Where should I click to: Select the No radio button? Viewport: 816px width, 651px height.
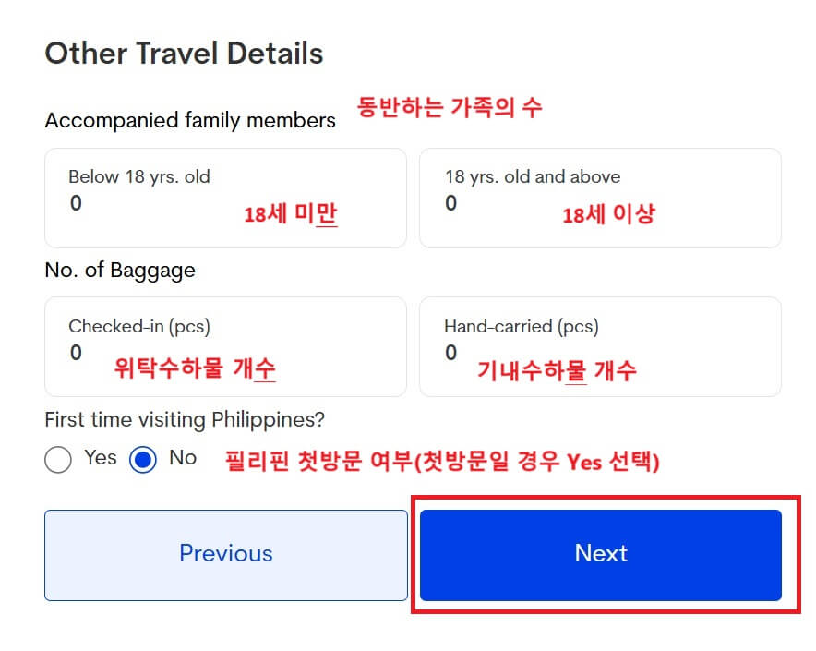(x=143, y=459)
